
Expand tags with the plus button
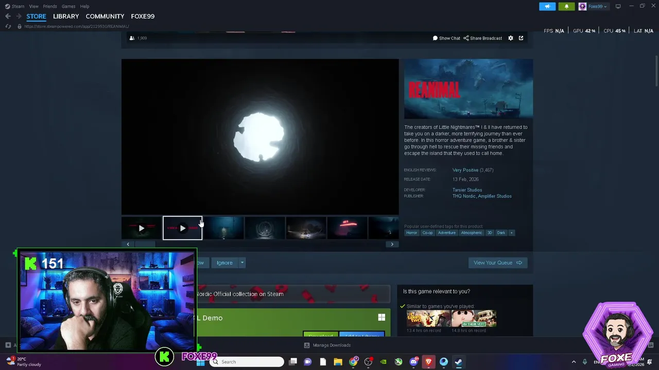click(511, 233)
